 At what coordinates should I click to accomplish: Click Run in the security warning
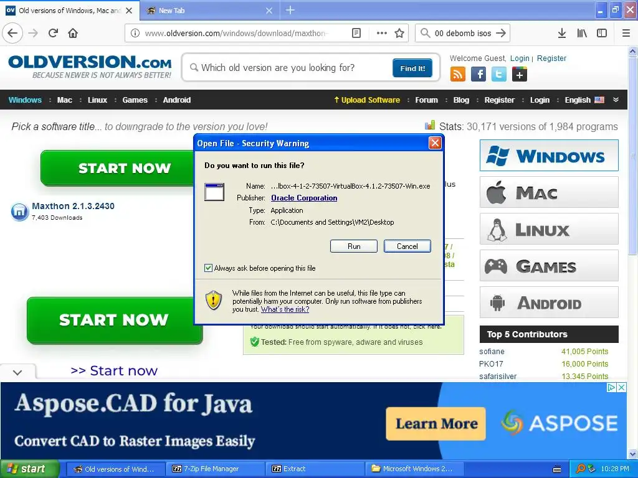tap(354, 246)
